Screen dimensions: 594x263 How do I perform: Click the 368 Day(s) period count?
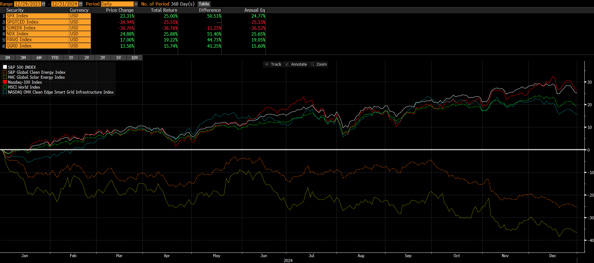pos(183,4)
